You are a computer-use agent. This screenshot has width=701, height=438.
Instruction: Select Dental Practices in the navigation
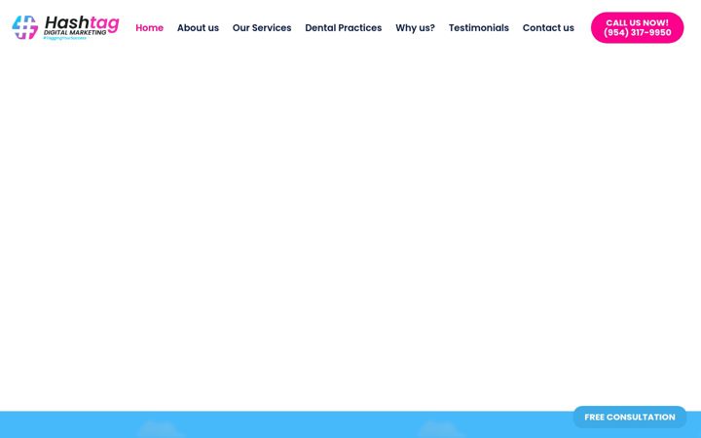(x=344, y=27)
